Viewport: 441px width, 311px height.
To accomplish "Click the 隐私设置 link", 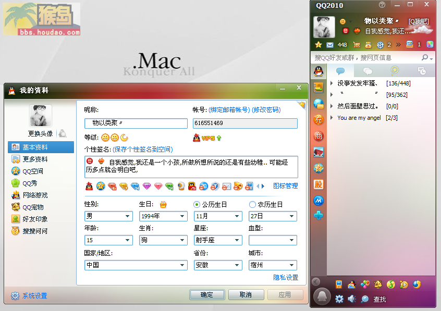I will (286, 278).
